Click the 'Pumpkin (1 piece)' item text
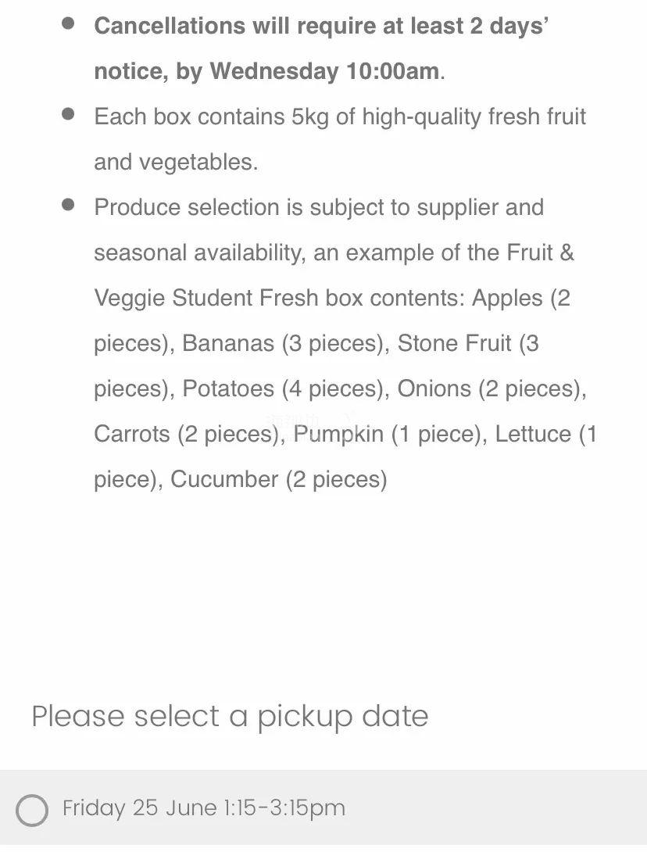 386,435
